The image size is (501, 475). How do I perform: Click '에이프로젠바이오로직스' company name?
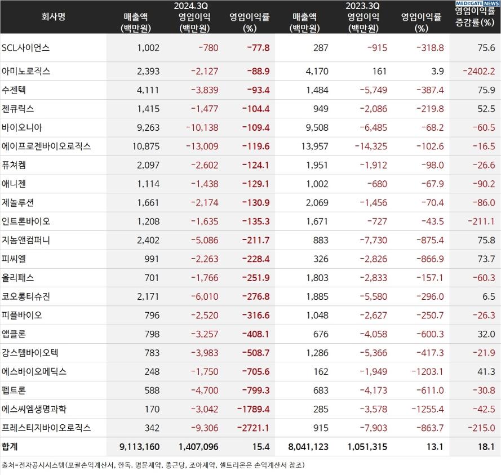tap(46, 147)
